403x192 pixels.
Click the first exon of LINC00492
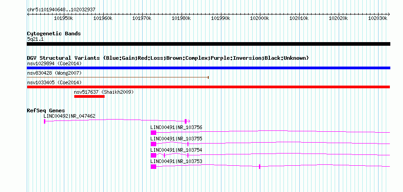[45, 121]
